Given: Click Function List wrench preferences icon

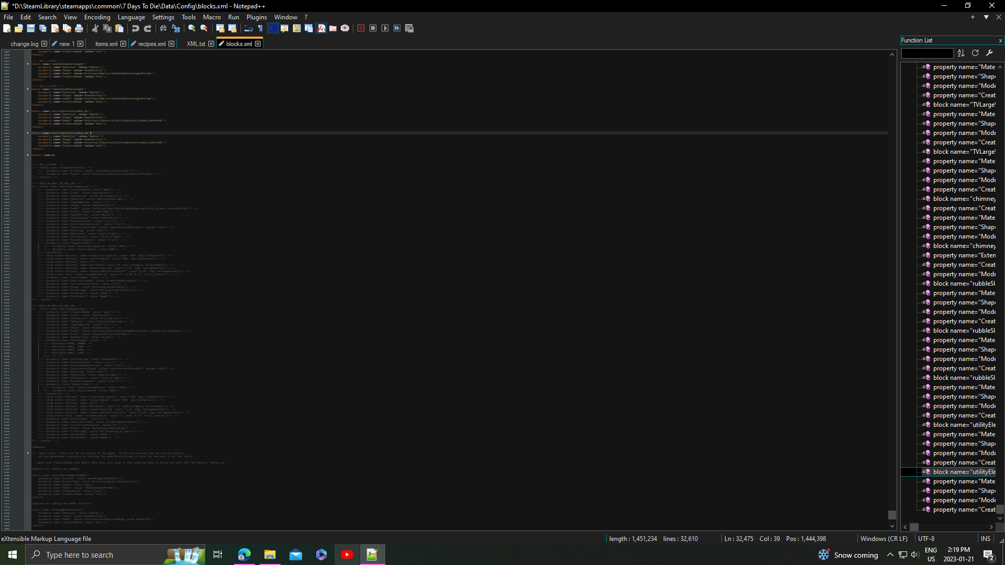Looking at the screenshot, I should point(989,53).
